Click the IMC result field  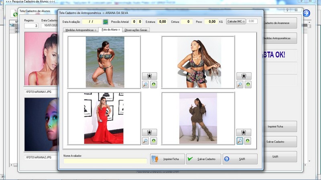click(252, 21)
